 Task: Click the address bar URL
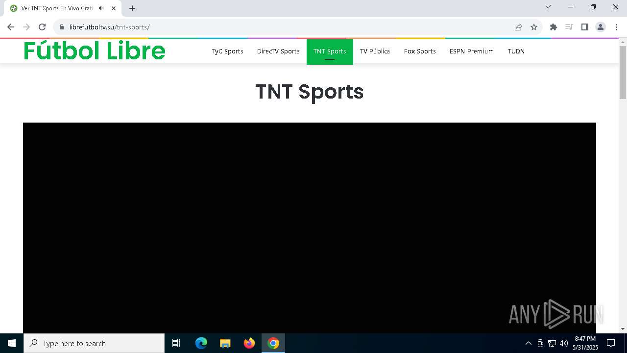coord(109,27)
